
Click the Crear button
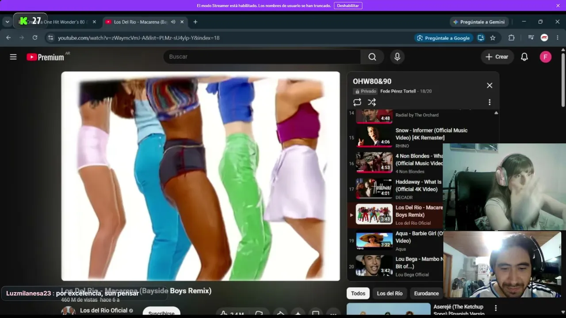(x=497, y=57)
